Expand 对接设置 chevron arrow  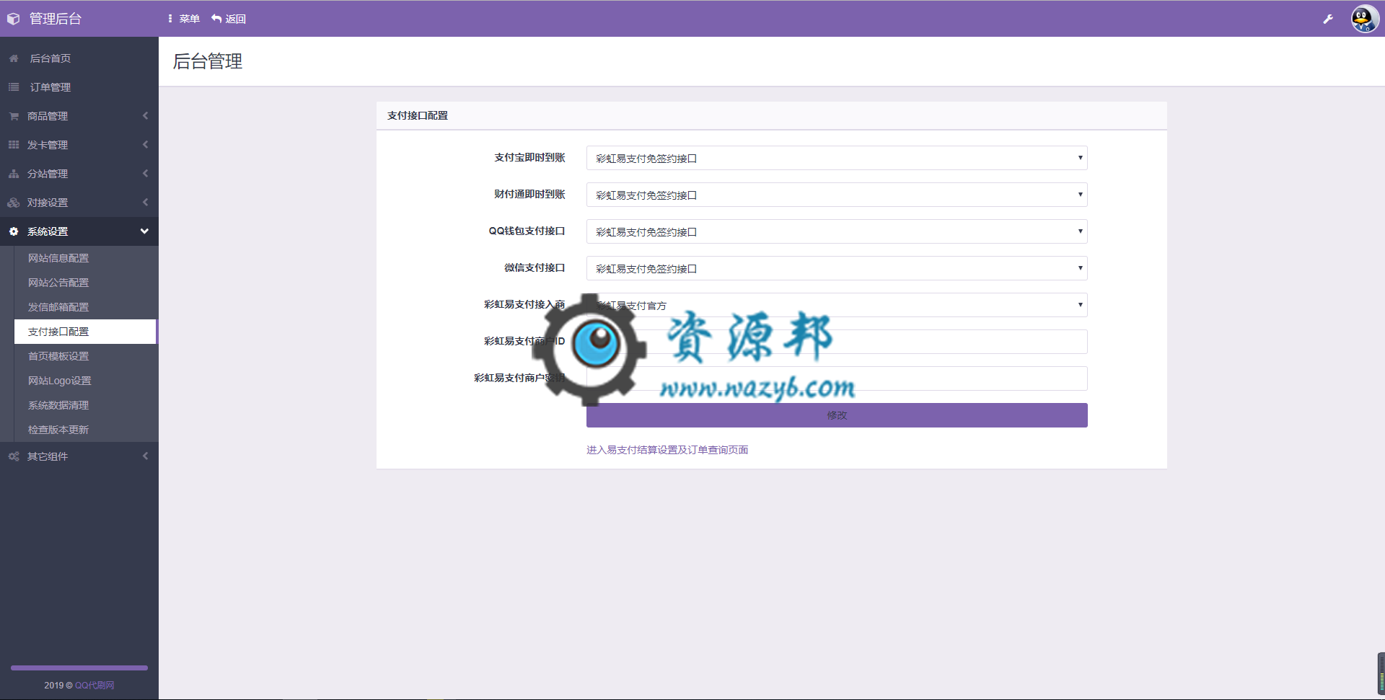coord(145,203)
